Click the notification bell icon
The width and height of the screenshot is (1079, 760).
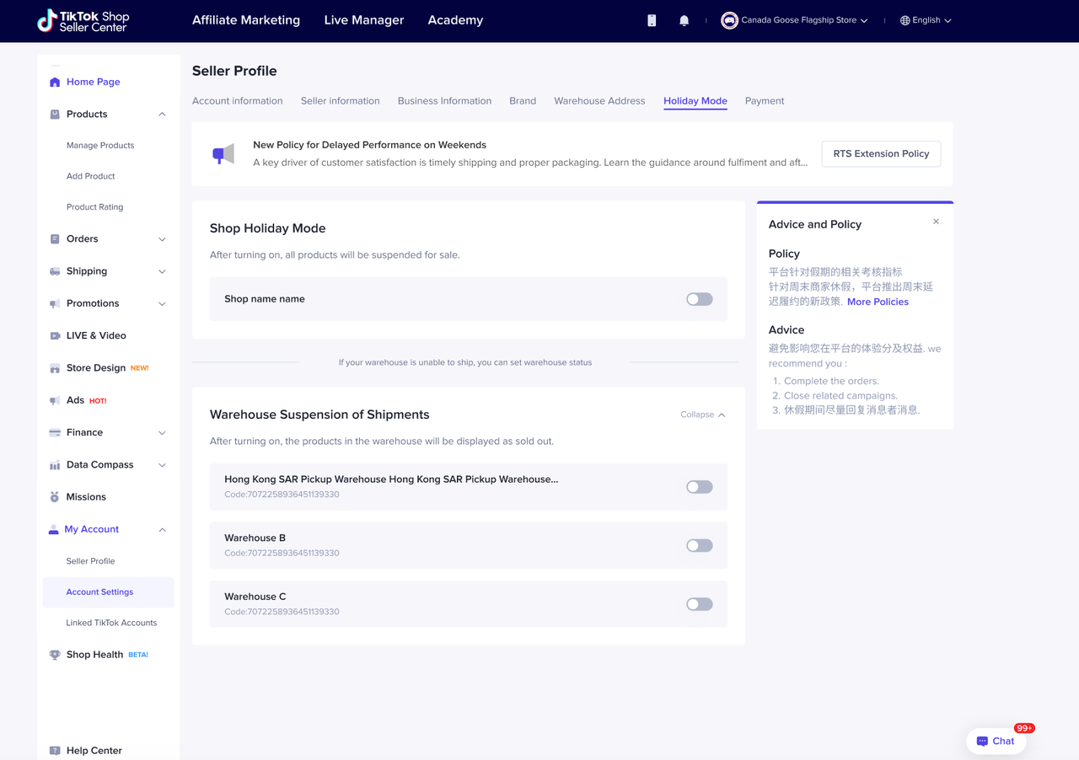tap(684, 20)
